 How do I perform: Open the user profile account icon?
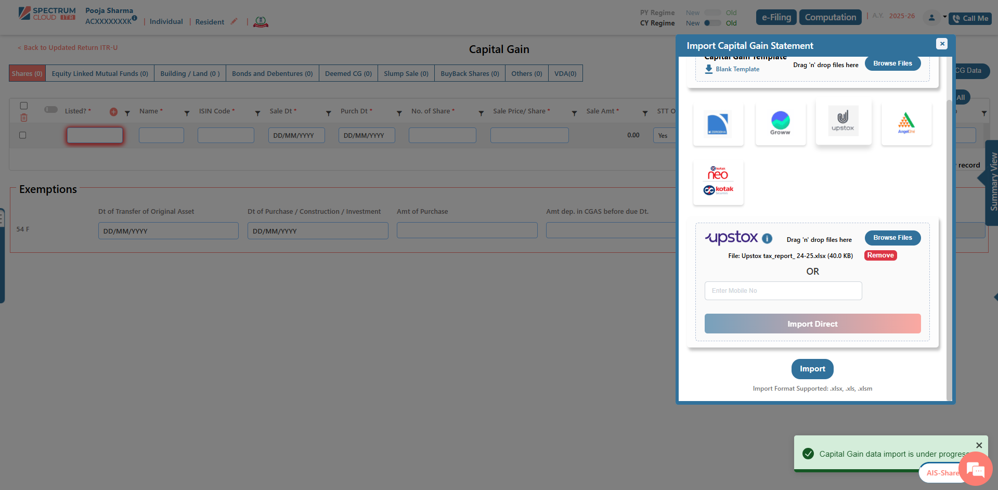(931, 18)
